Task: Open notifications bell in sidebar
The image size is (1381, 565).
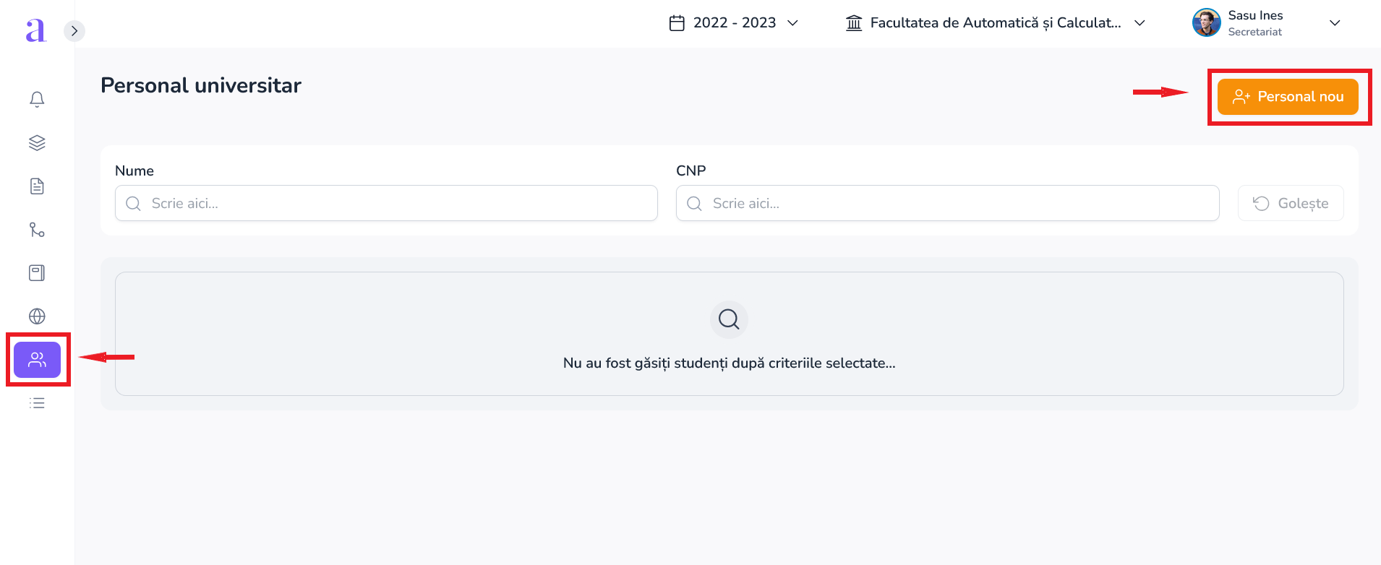Action: 37,100
